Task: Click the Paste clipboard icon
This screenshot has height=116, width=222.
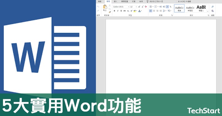Action: pyautogui.click(x=105, y=7)
